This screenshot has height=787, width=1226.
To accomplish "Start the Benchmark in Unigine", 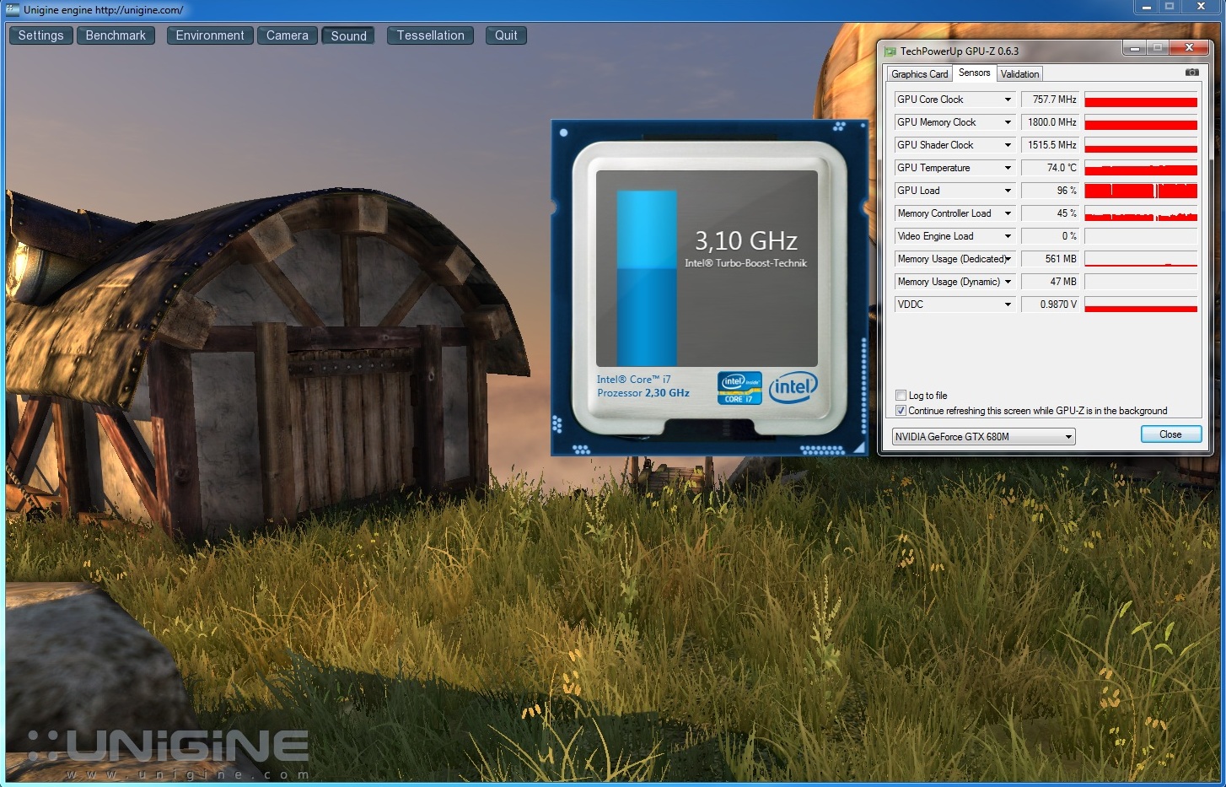I will pyautogui.click(x=116, y=35).
